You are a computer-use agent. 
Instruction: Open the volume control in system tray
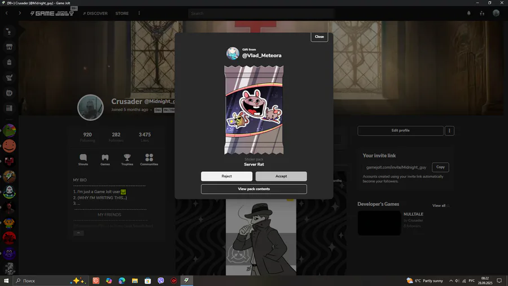pyautogui.click(x=457, y=280)
